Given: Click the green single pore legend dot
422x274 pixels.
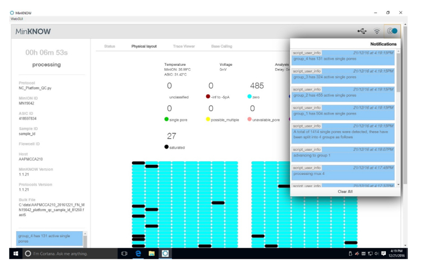Looking at the screenshot, I should (166, 119).
